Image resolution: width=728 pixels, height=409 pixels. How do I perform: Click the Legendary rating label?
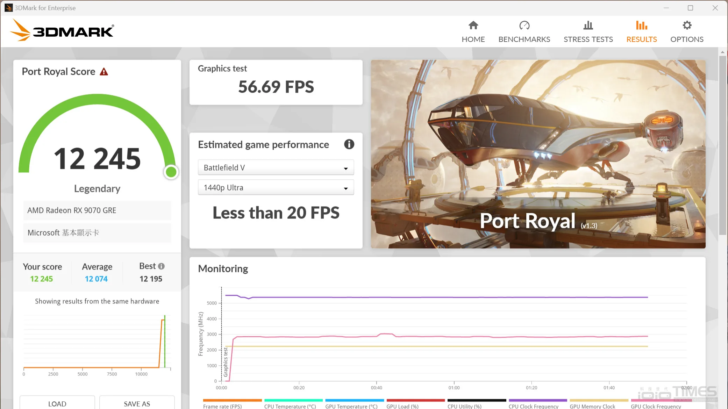pyautogui.click(x=97, y=189)
